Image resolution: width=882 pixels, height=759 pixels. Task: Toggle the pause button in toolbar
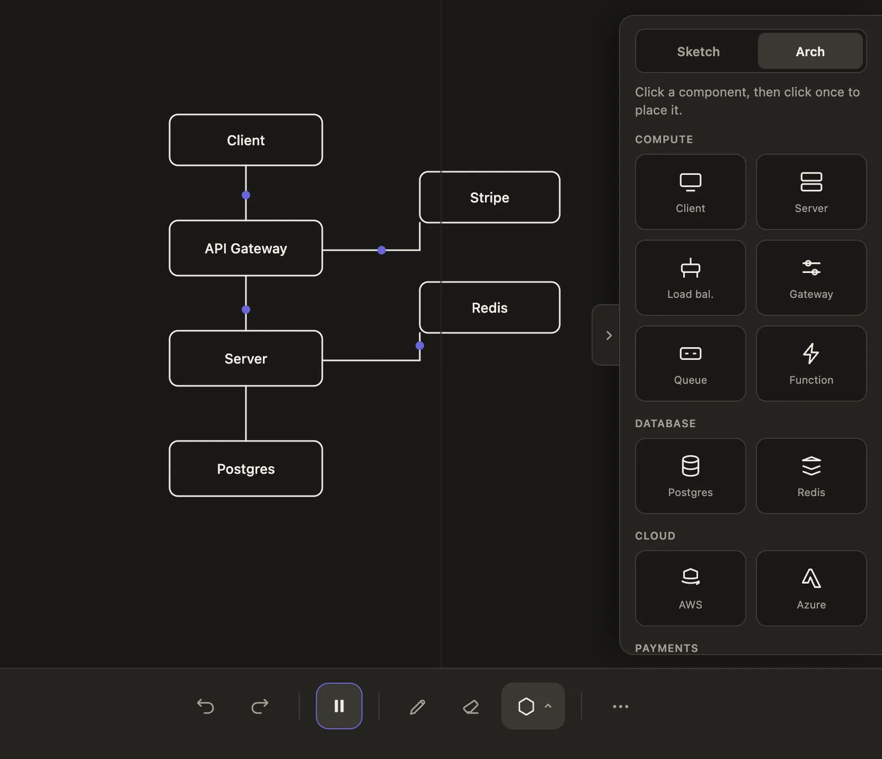(339, 706)
